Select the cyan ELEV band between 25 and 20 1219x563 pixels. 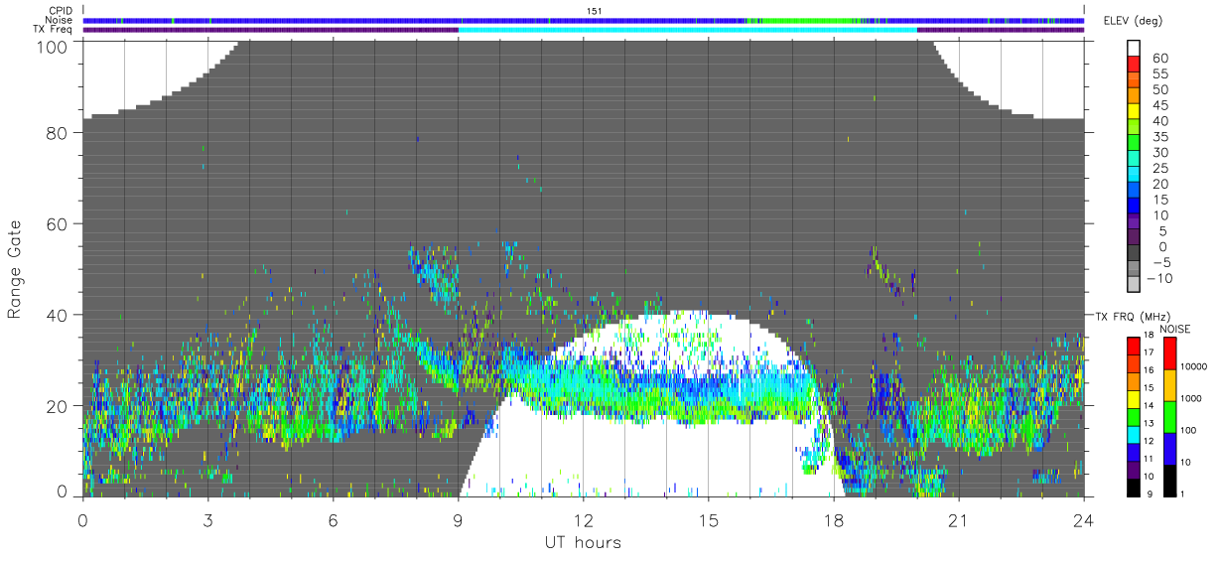click(1134, 176)
